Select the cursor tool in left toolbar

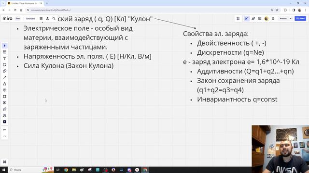click(x=4, y=46)
